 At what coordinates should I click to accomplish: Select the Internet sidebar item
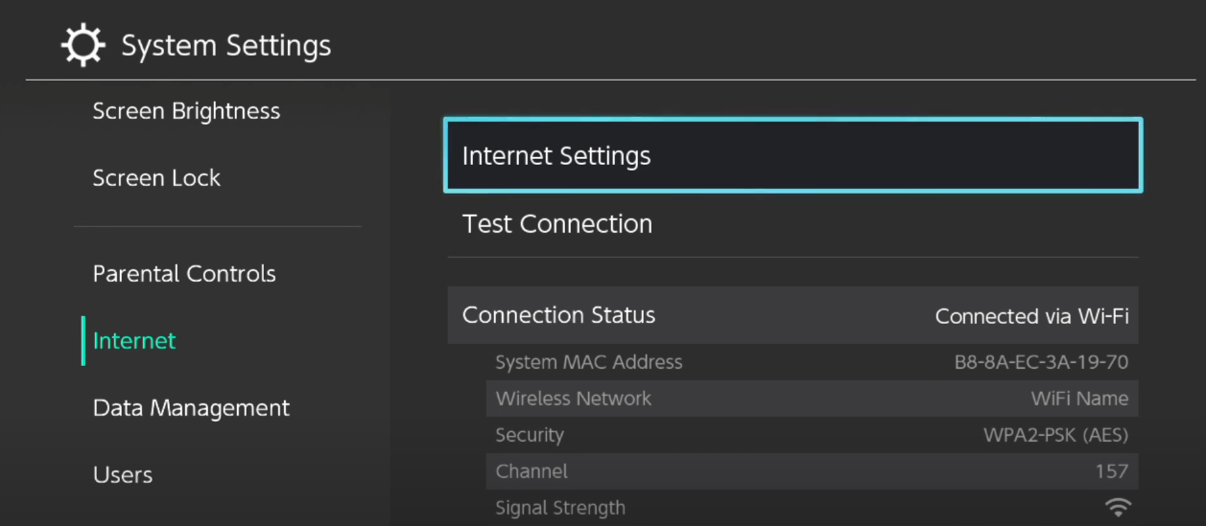click(134, 341)
